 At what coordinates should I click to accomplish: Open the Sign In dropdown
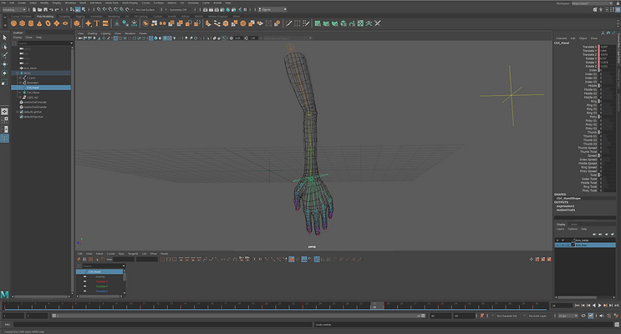[272, 9]
